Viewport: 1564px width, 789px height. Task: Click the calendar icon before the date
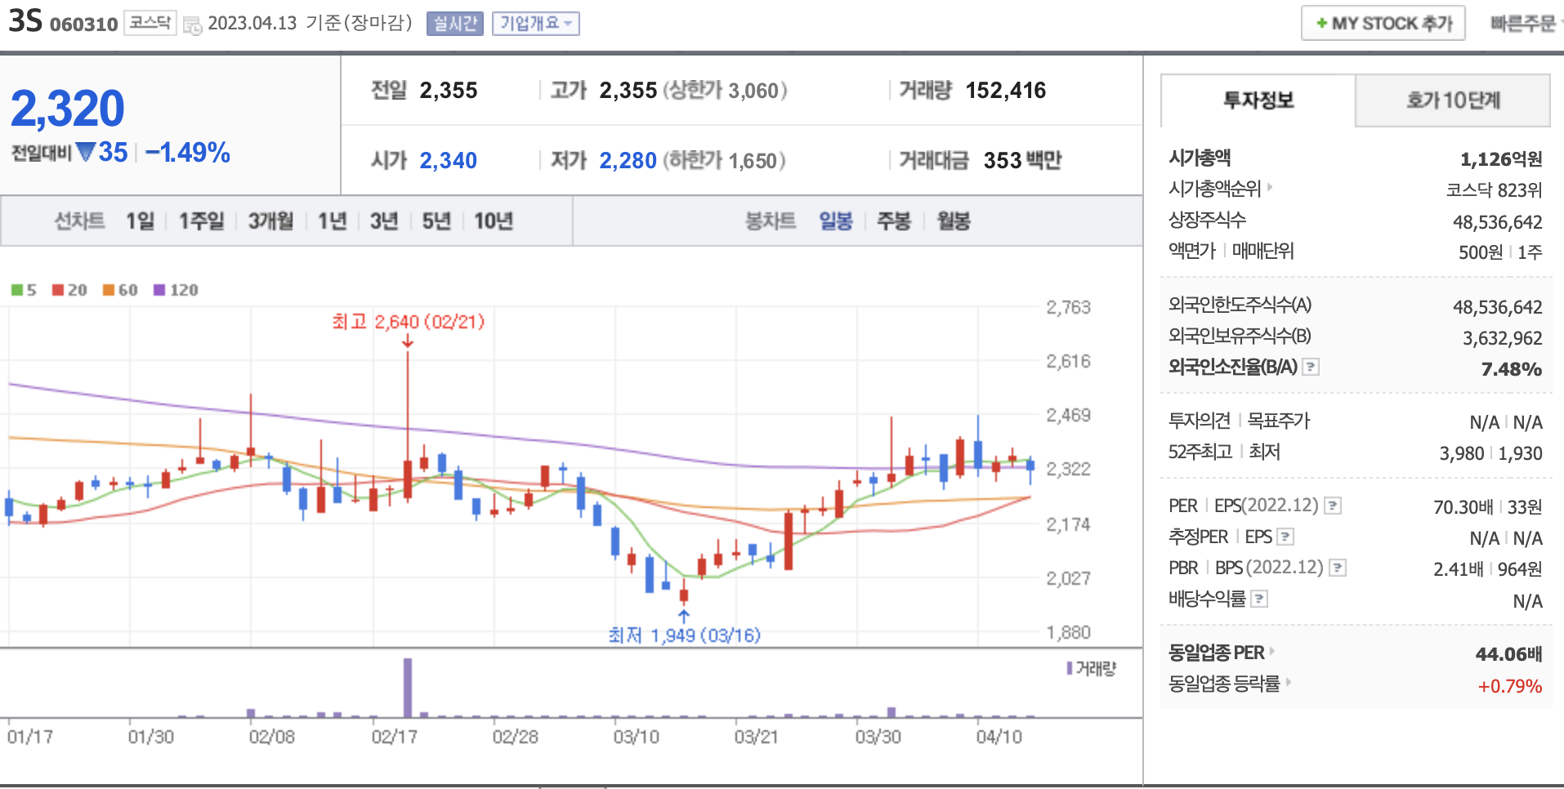click(x=192, y=25)
